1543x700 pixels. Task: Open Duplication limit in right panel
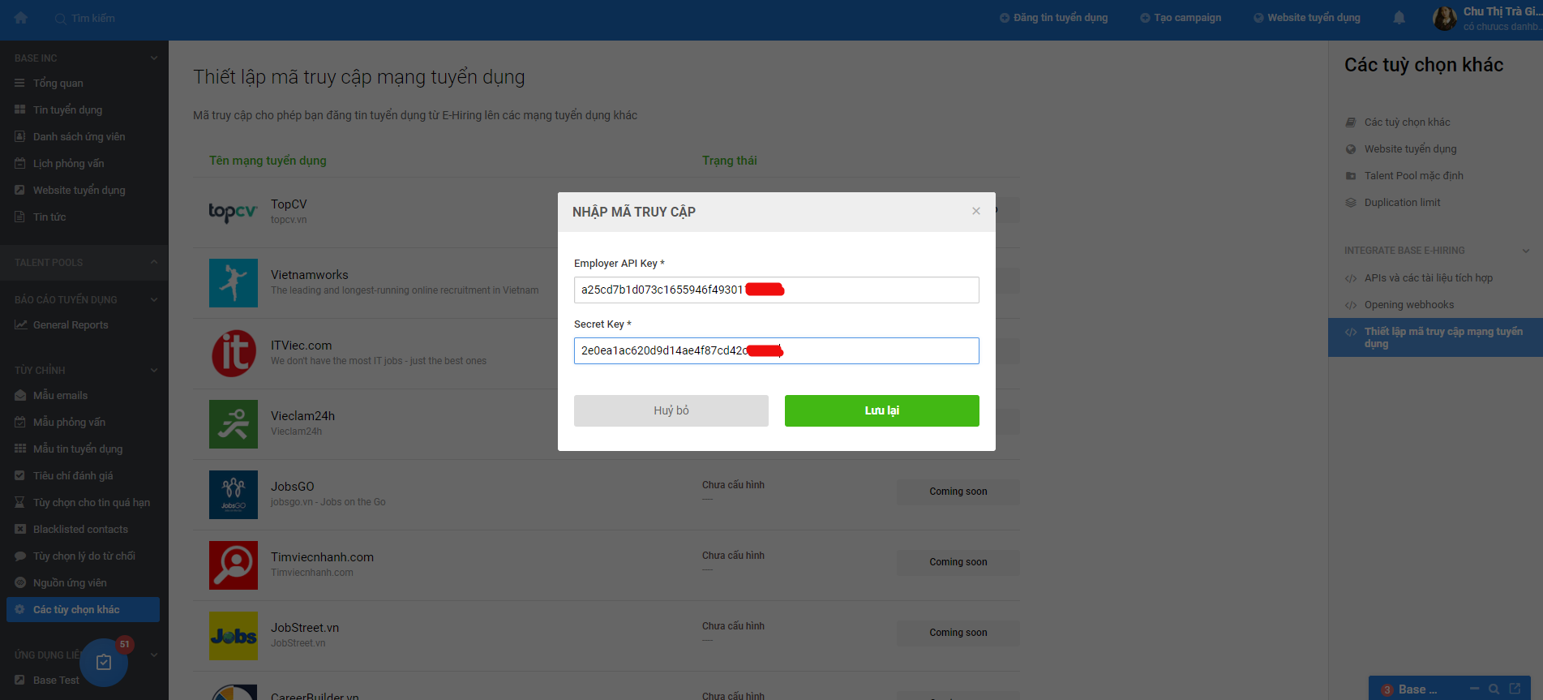point(1402,202)
